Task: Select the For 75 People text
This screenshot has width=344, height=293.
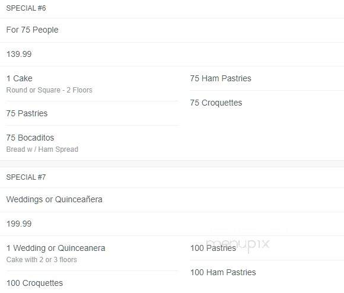Action: pyautogui.click(x=32, y=30)
